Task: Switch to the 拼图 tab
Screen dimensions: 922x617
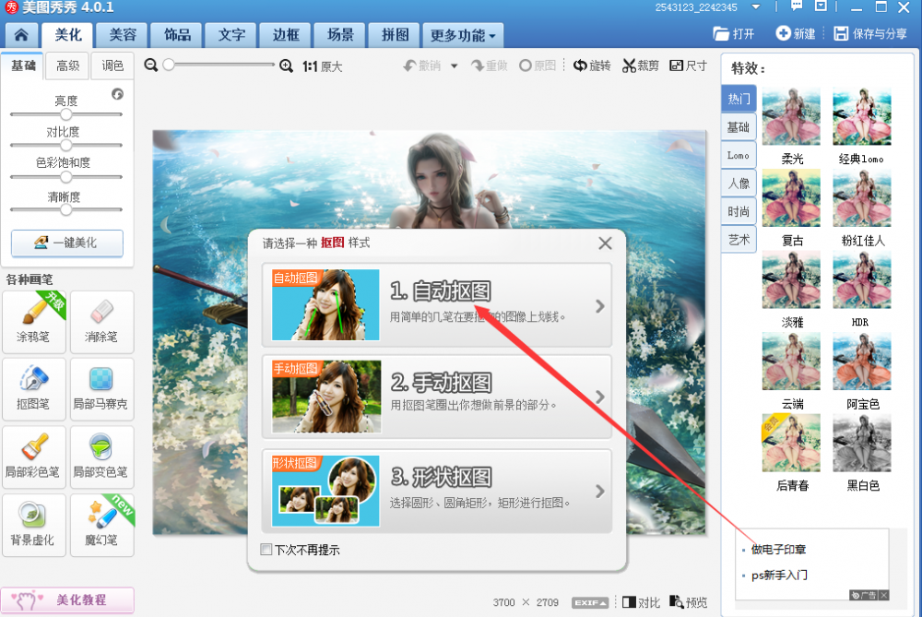Action: [395, 35]
